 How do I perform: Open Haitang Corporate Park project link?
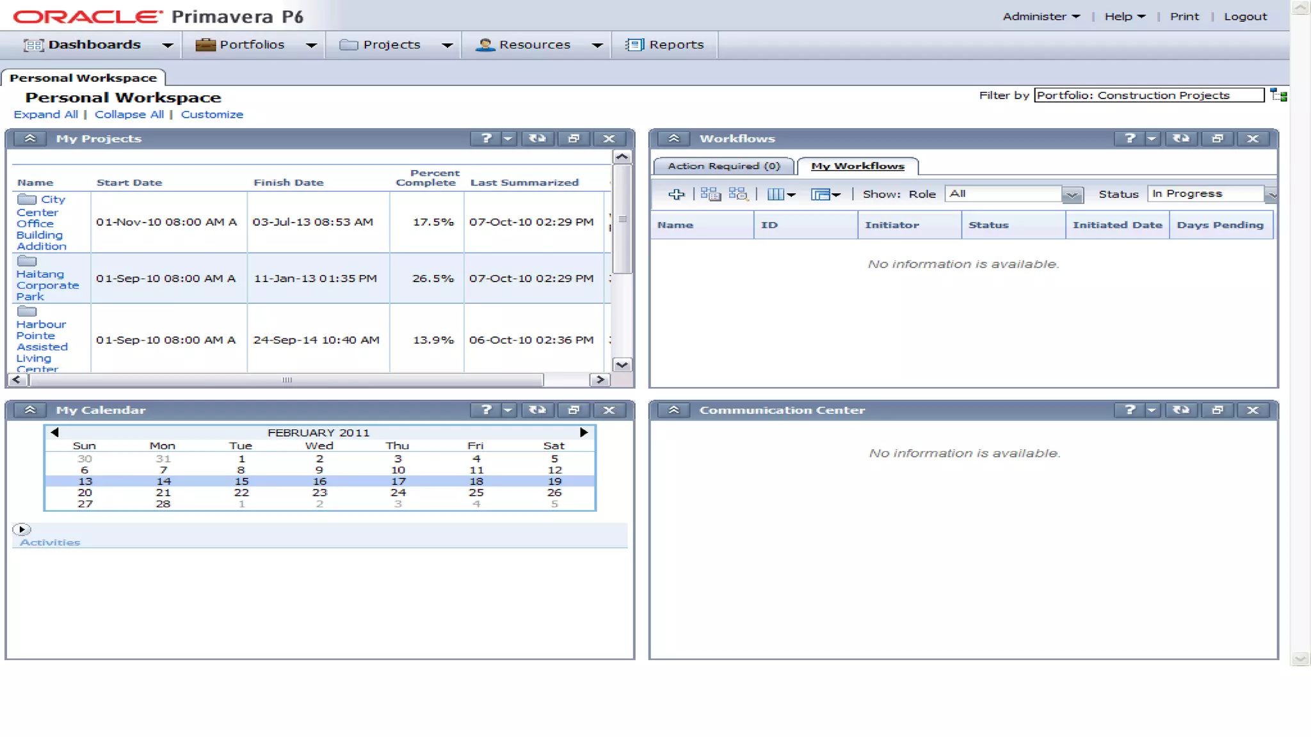(47, 285)
